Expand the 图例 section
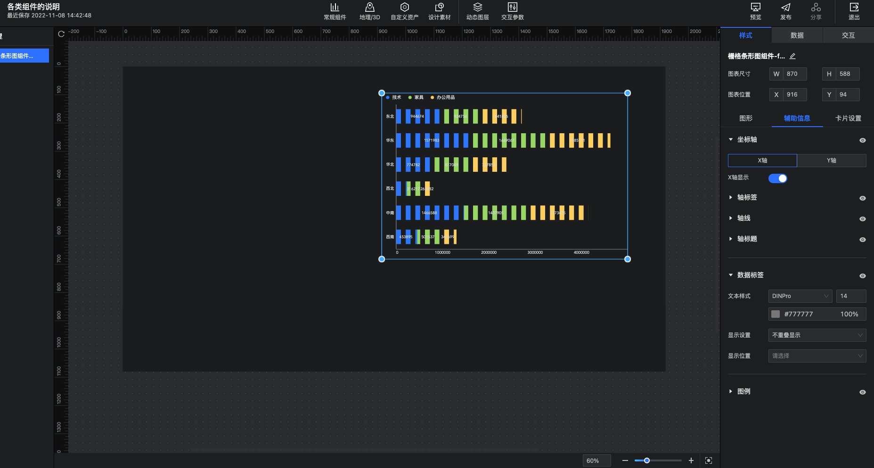 point(731,391)
